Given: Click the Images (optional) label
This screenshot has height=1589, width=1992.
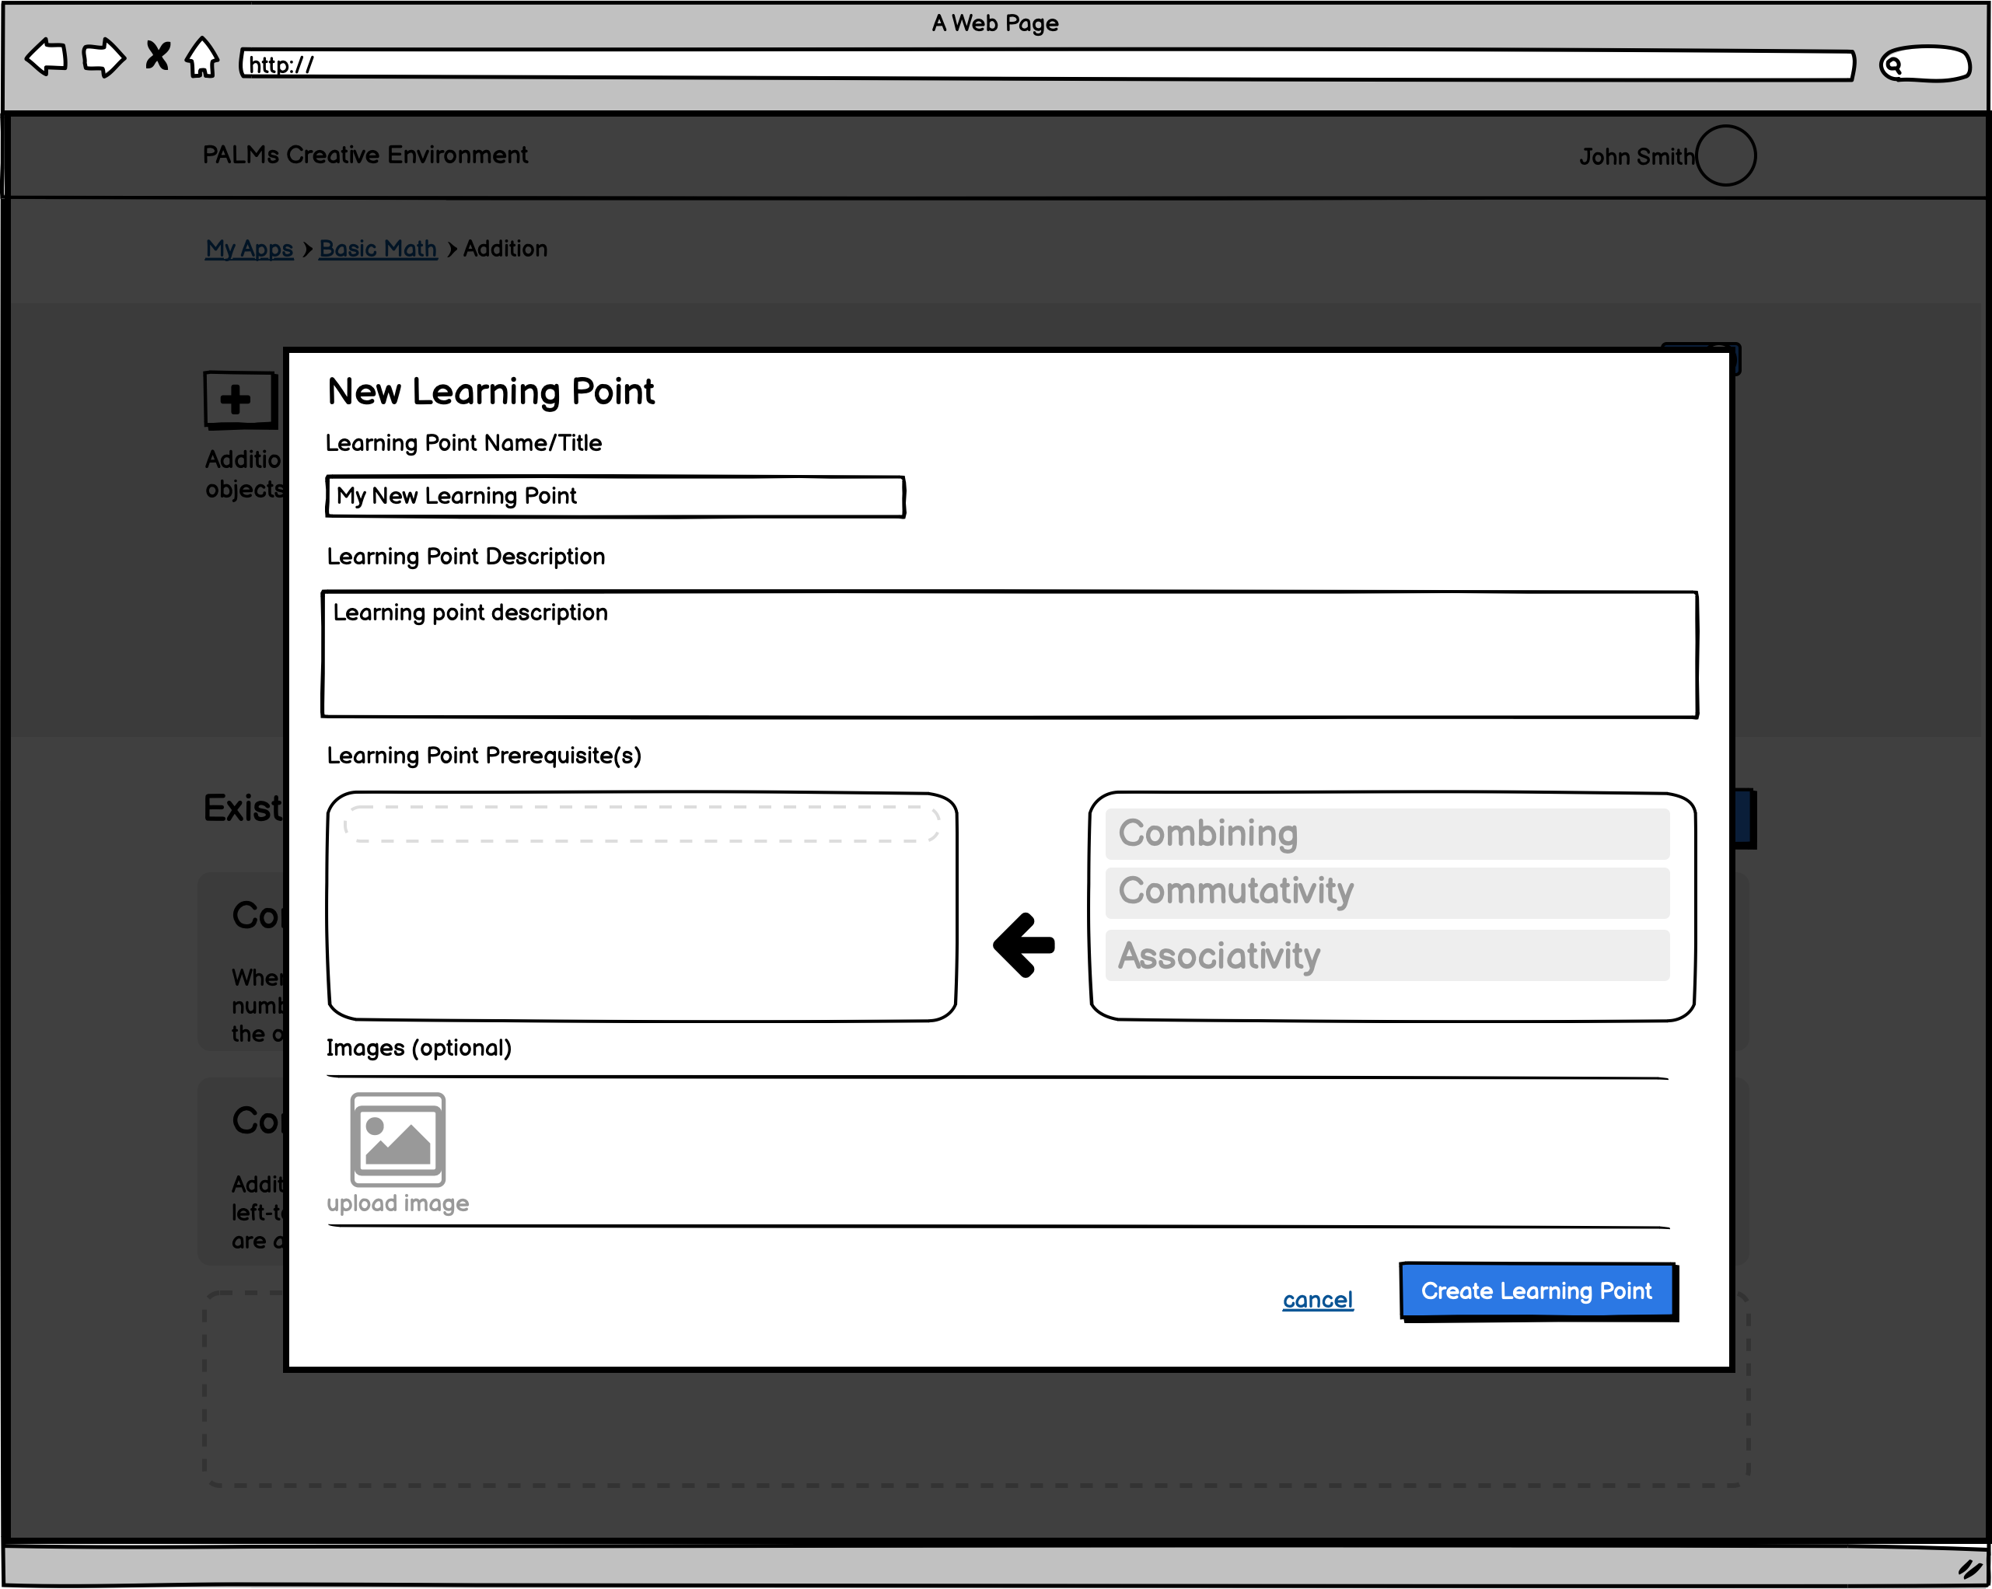Looking at the screenshot, I should coord(418,1048).
